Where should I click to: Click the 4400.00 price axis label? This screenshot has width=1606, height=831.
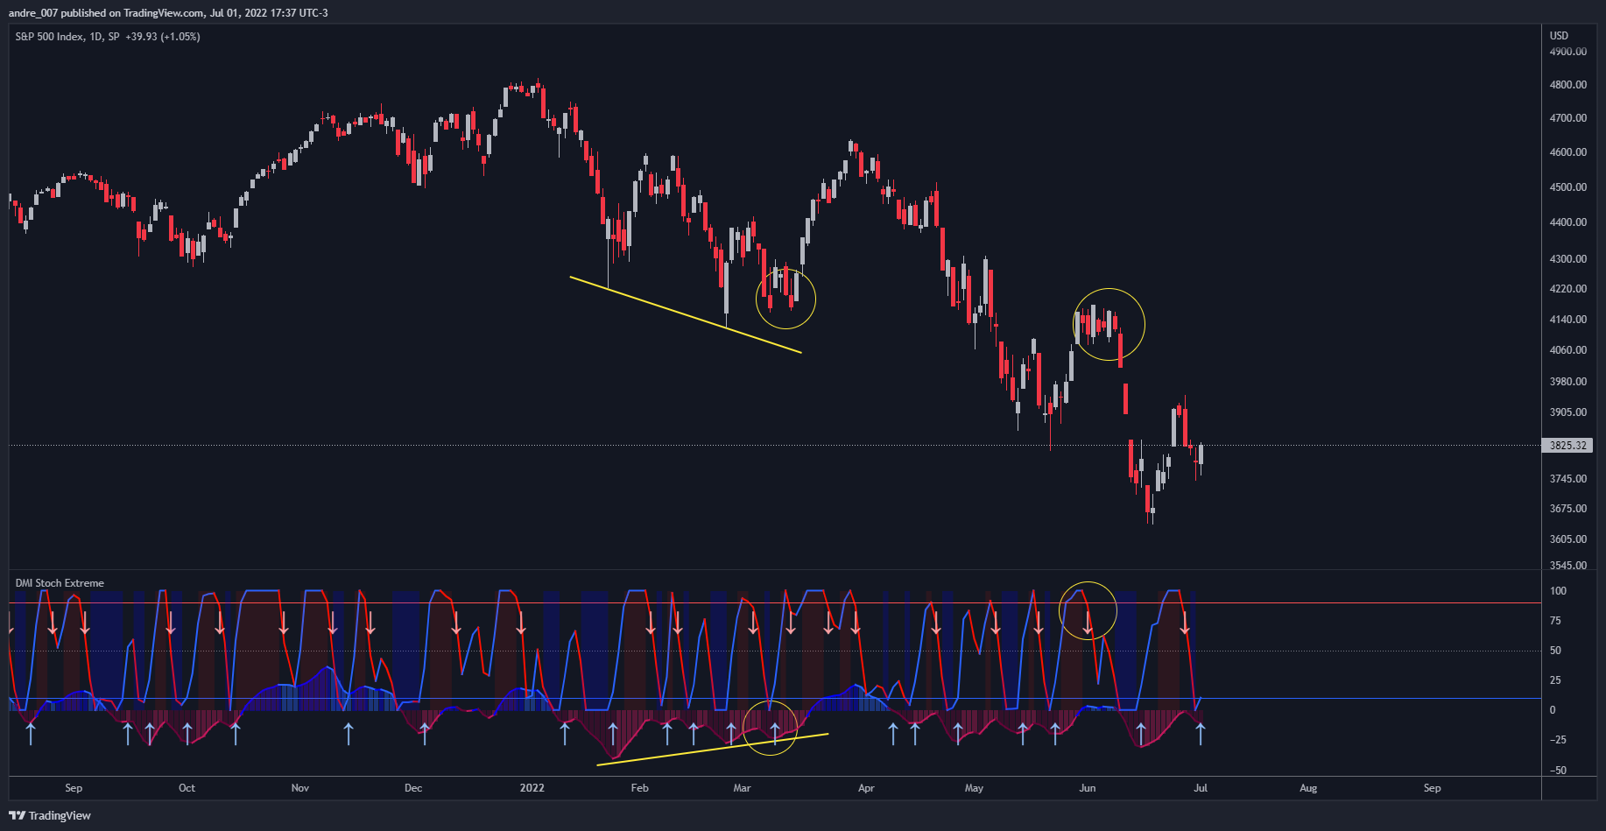click(1567, 222)
